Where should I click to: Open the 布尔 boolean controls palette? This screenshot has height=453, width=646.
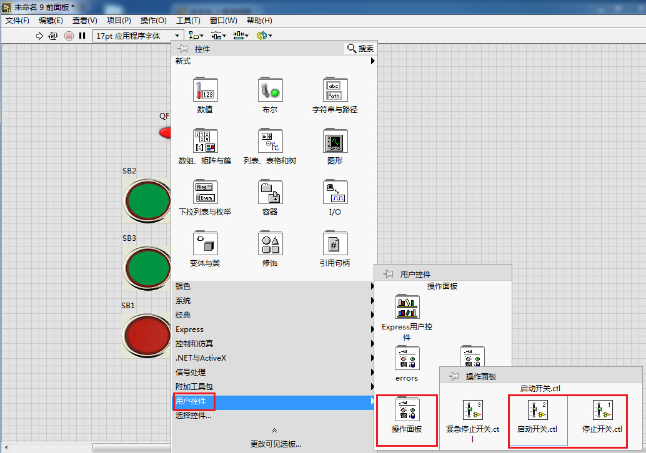(271, 90)
